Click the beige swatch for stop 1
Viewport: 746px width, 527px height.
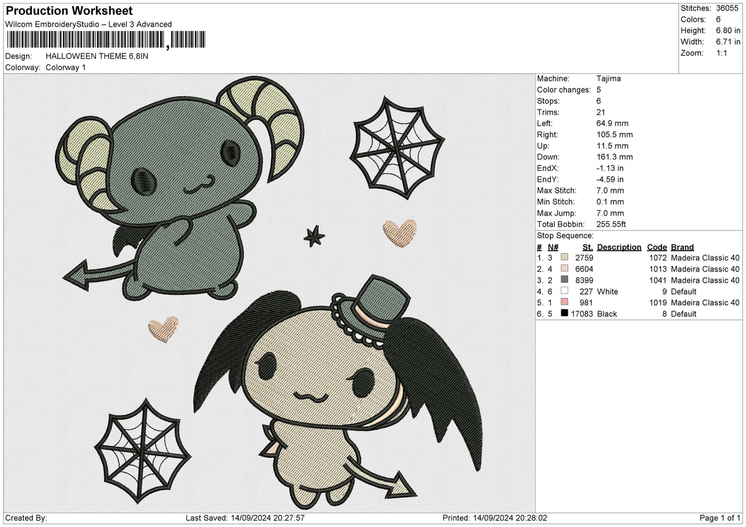[564, 258]
